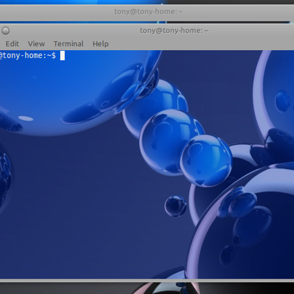Focus the background terminal via its title bar

pos(148,12)
